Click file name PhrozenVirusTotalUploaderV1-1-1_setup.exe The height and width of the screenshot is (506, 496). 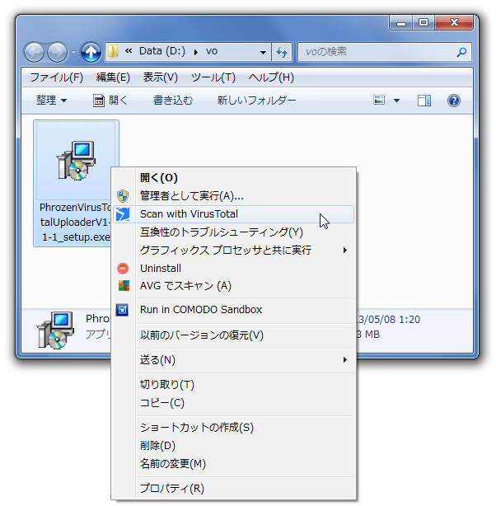click(x=75, y=223)
